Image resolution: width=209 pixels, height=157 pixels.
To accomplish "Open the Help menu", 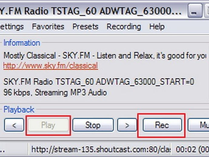I will [x=157, y=27].
